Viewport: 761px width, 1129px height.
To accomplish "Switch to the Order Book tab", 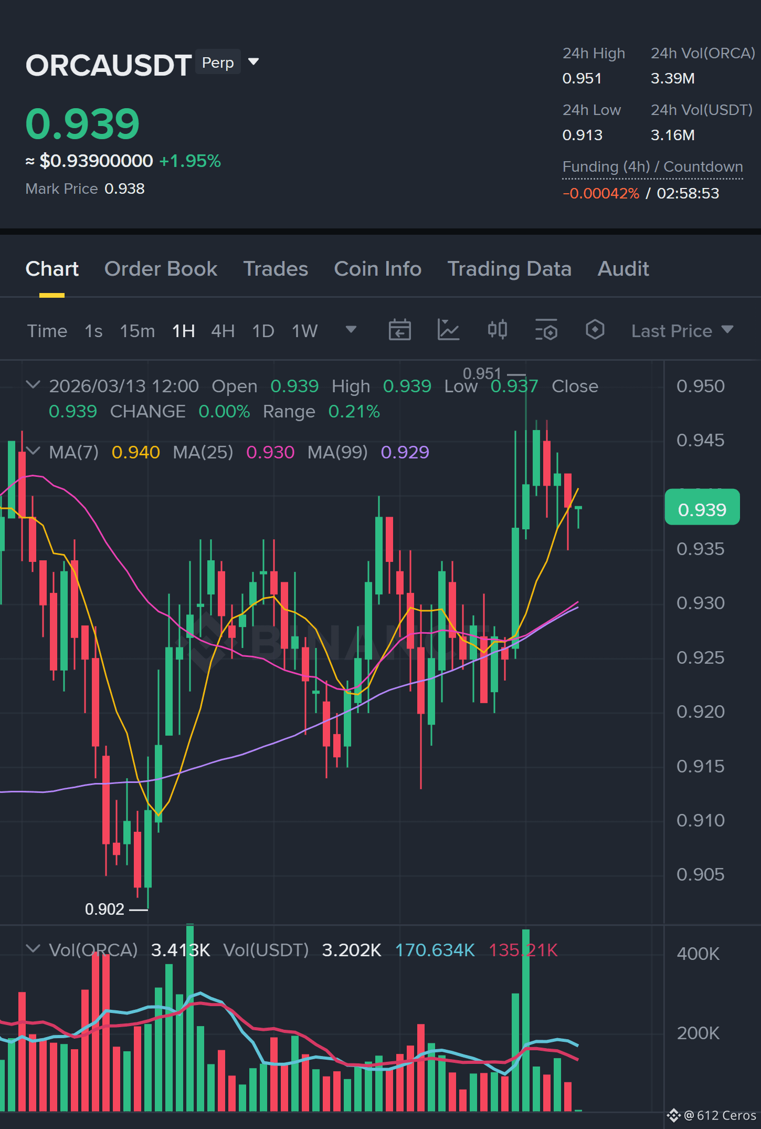I will [161, 269].
